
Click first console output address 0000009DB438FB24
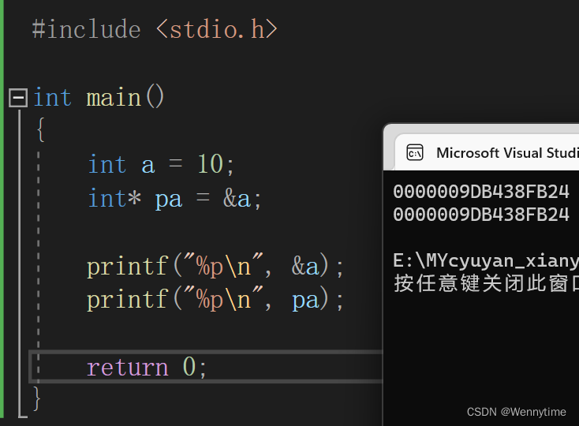[x=481, y=192]
